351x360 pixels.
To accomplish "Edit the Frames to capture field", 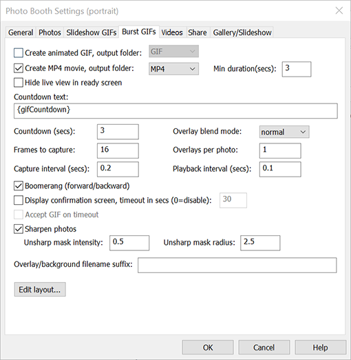I will pos(118,150).
